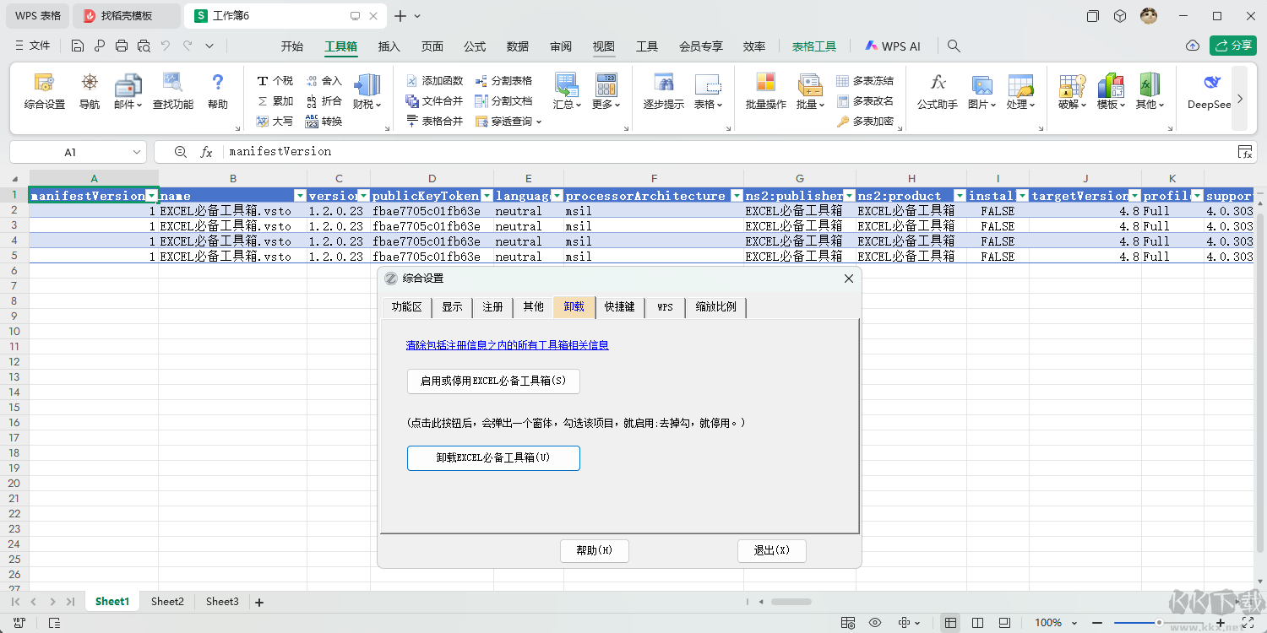Select 多表加密 encrypt multiple sheets
This screenshot has width=1267, height=633.
point(865,122)
